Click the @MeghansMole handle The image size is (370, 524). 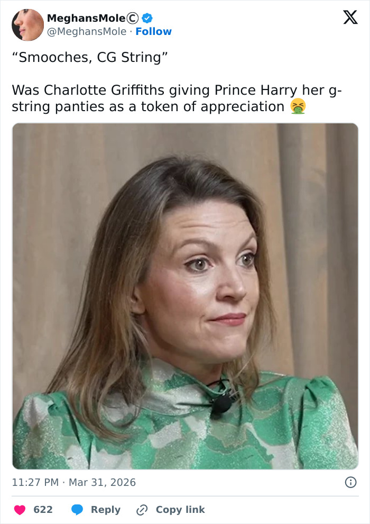point(86,32)
